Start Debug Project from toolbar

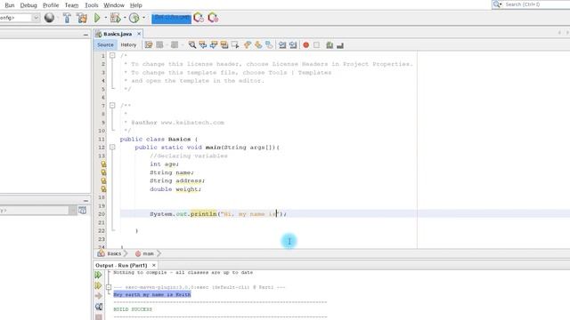pyautogui.click(x=116, y=18)
